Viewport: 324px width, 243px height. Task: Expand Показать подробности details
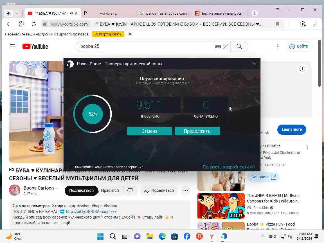click(x=229, y=167)
